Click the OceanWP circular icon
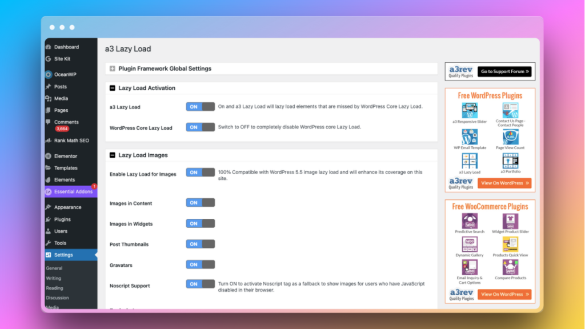The height and width of the screenshot is (329, 585). pos(49,74)
